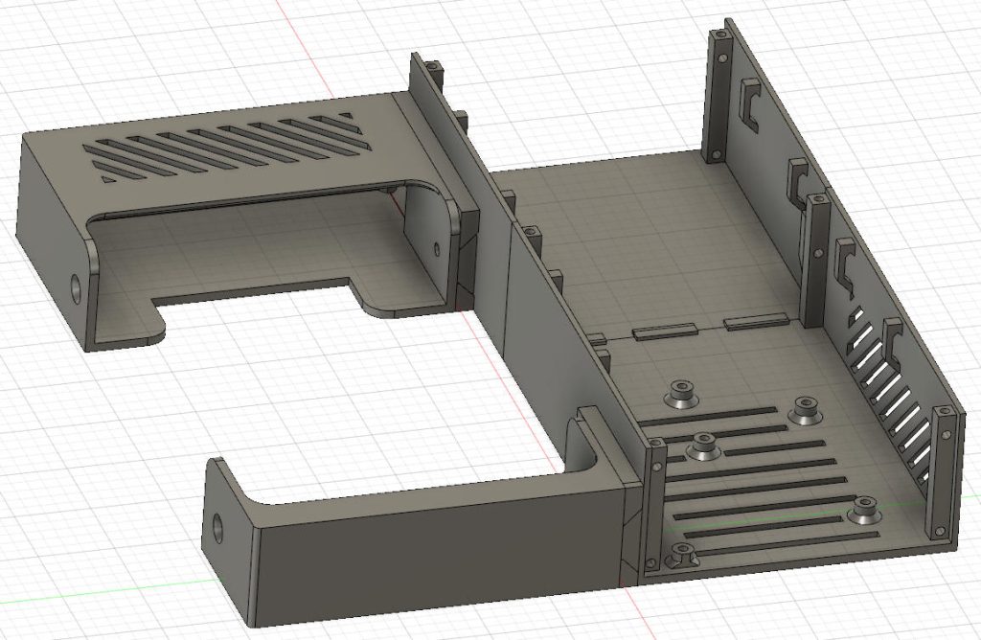Screen dimensions: 981x640
Task: Click the small hole in the cover's inner side wall
Action: tap(437, 251)
